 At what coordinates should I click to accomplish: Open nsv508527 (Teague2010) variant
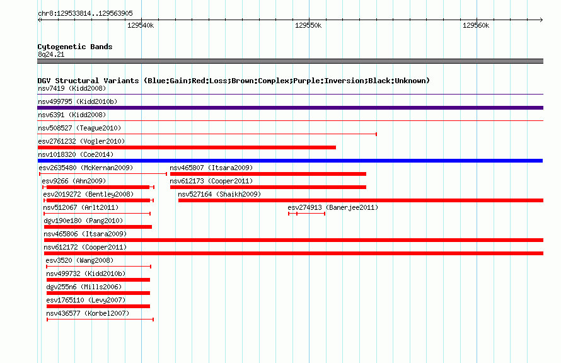pyautogui.click(x=79, y=128)
